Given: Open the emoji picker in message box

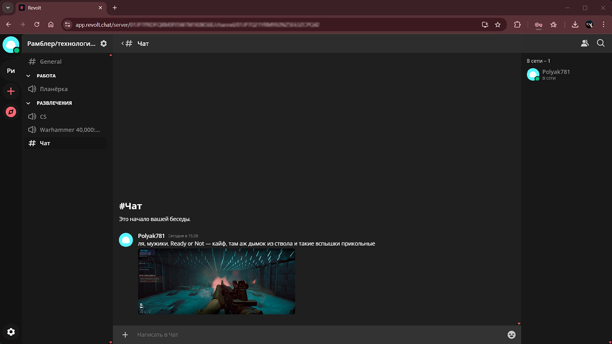Looking at the screenshot, I should coord(511,335).
